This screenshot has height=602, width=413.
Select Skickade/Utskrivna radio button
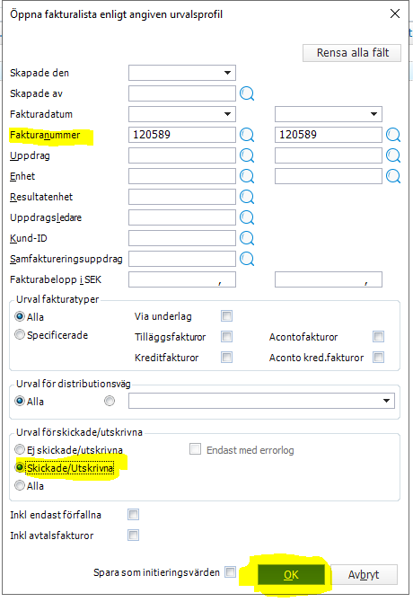[20, 467]
